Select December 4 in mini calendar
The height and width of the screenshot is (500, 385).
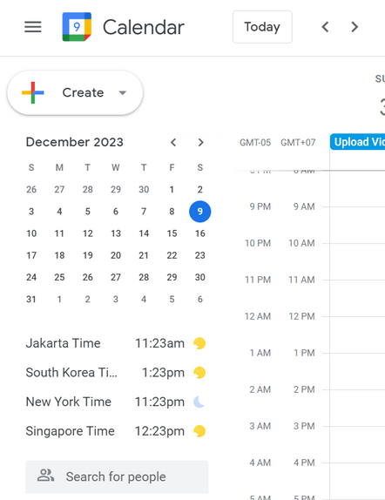(x=59, y=212)
